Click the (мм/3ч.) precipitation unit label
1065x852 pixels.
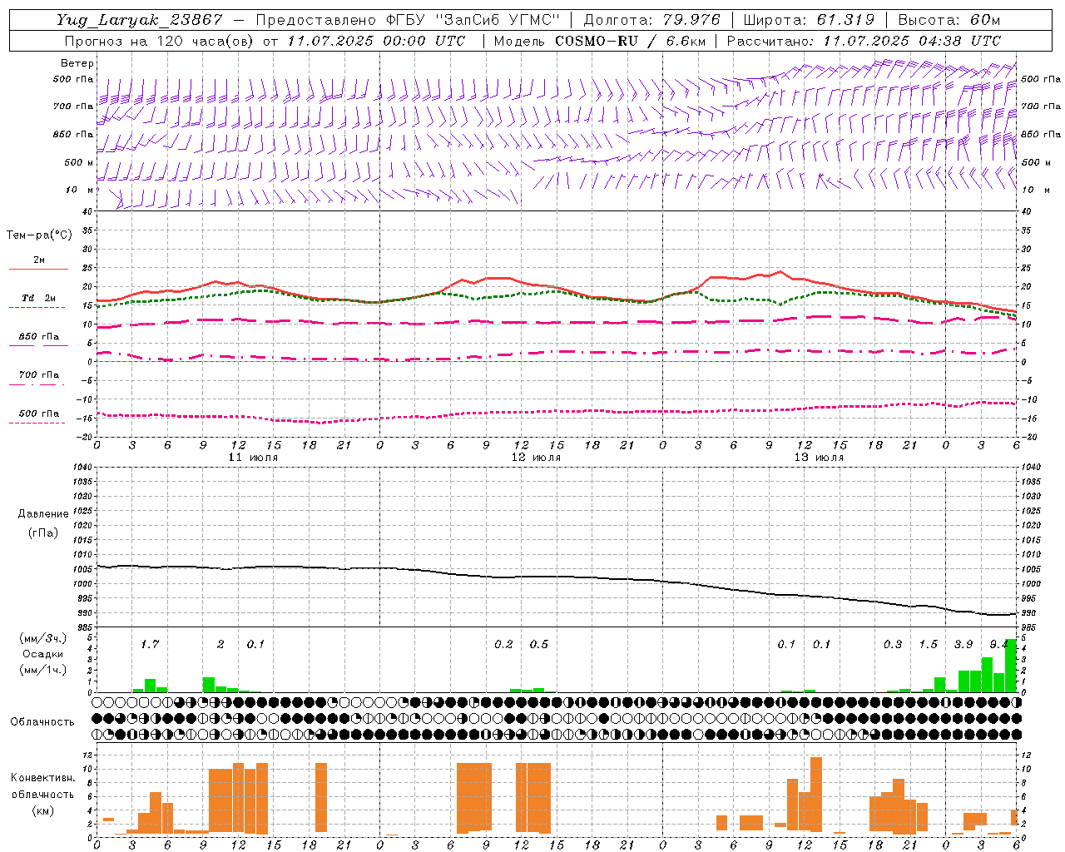[42, 638]
